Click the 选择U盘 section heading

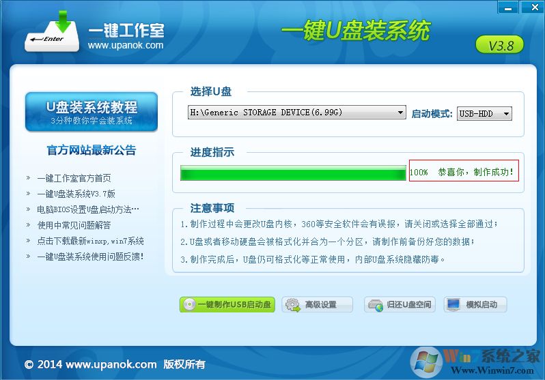(x=210, y=91)
